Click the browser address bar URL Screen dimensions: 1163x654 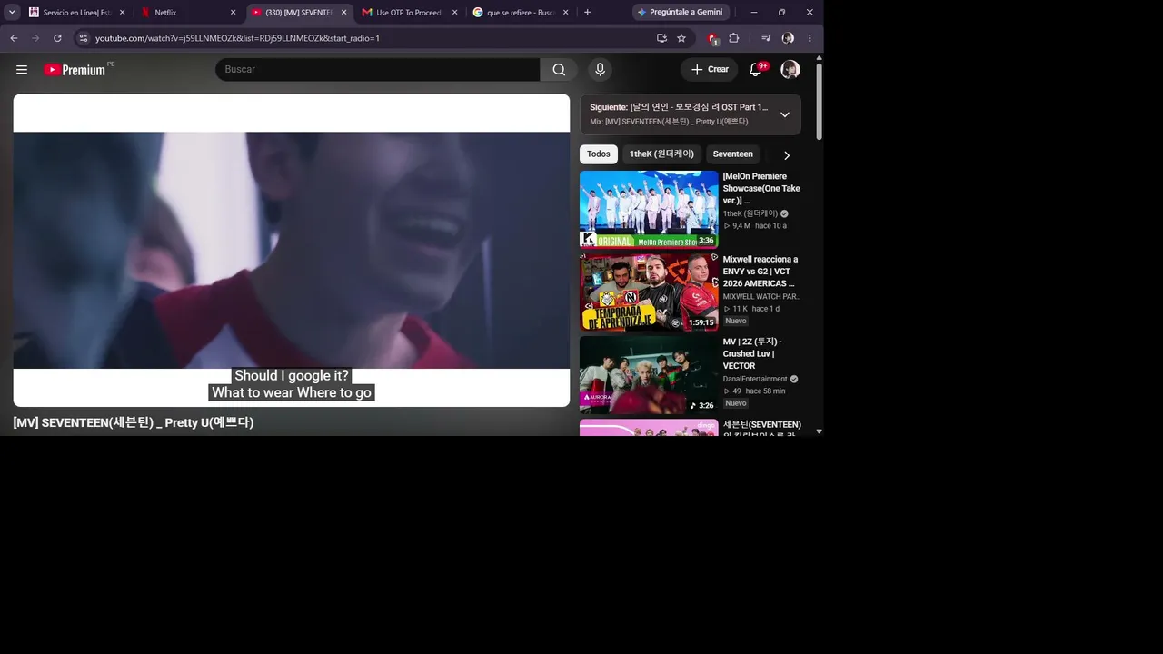click(x=237, y=38)
